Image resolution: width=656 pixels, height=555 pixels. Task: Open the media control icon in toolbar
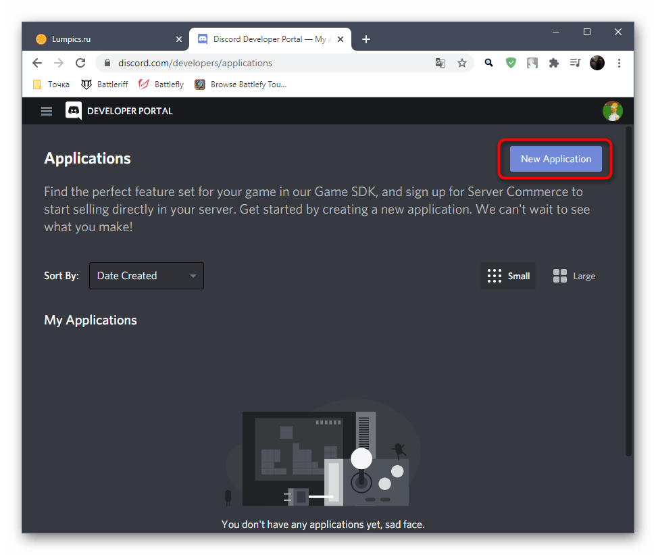point(575,63)
